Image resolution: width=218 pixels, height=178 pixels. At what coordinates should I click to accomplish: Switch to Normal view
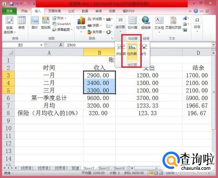(x=151, y=173)
